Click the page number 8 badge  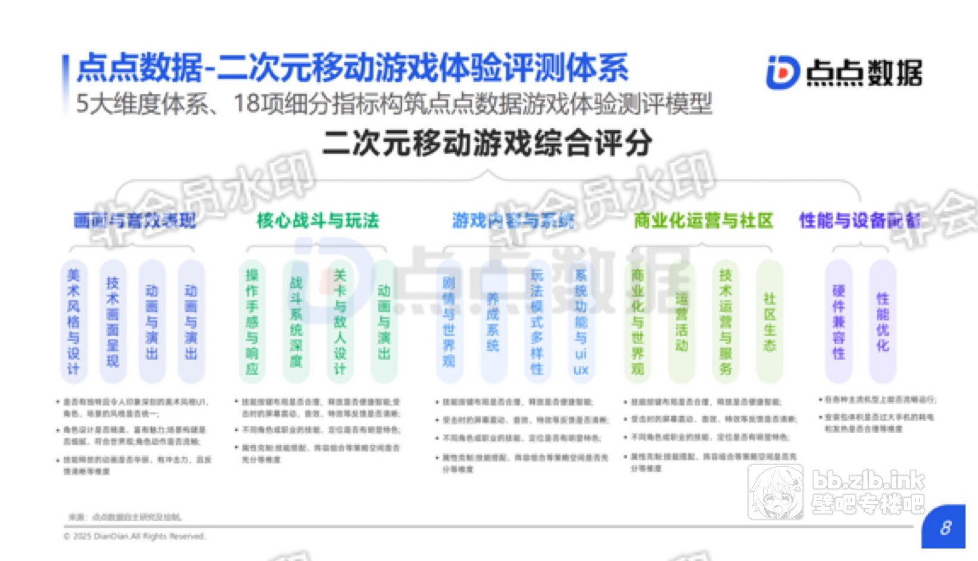944,528
